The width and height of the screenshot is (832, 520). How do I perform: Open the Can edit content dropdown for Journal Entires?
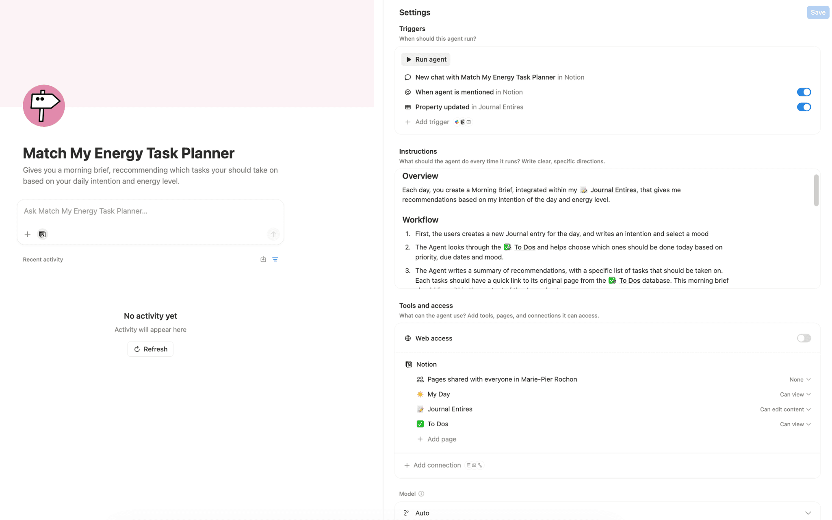pos(785,409)
